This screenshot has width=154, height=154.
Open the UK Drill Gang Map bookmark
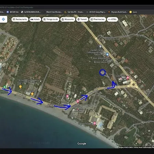(96, 12)
